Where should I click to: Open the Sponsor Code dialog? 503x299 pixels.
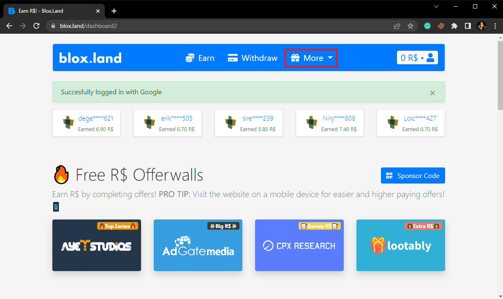pyautogui.click(x=413, y=175)
